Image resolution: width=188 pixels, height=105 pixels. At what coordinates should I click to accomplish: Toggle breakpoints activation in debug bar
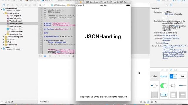pyautogui.click(x=45, y=56)
